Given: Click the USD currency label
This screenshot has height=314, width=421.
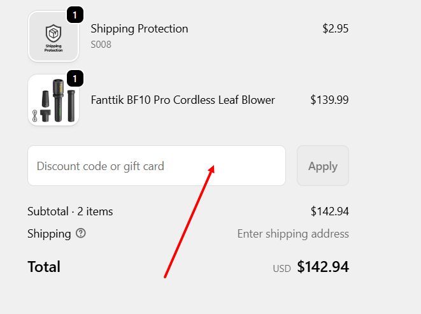Looking at the screenshot, I should [282, 269].
